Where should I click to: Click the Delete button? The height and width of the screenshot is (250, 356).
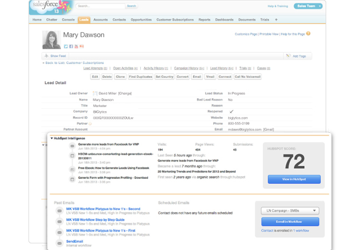point(107,77)
